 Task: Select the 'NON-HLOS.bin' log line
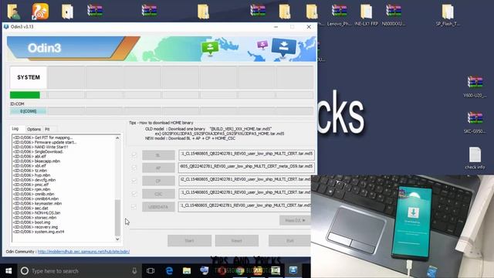pyautogui.click(x=36, y=213)
